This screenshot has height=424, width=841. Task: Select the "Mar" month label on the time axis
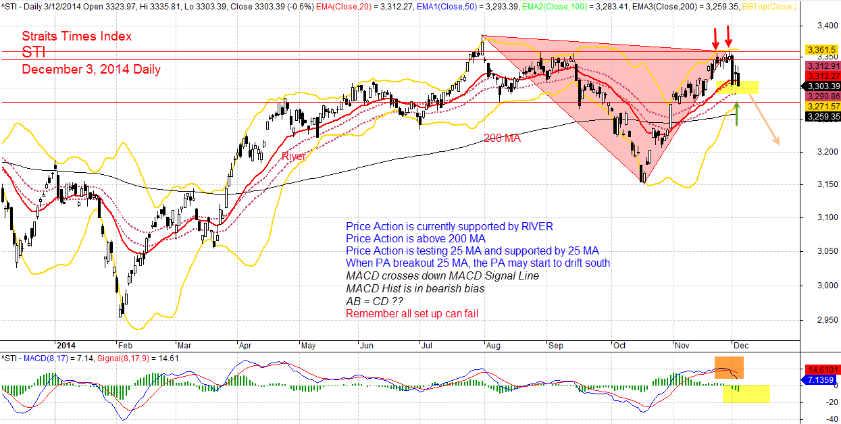(x=184, y=344)
